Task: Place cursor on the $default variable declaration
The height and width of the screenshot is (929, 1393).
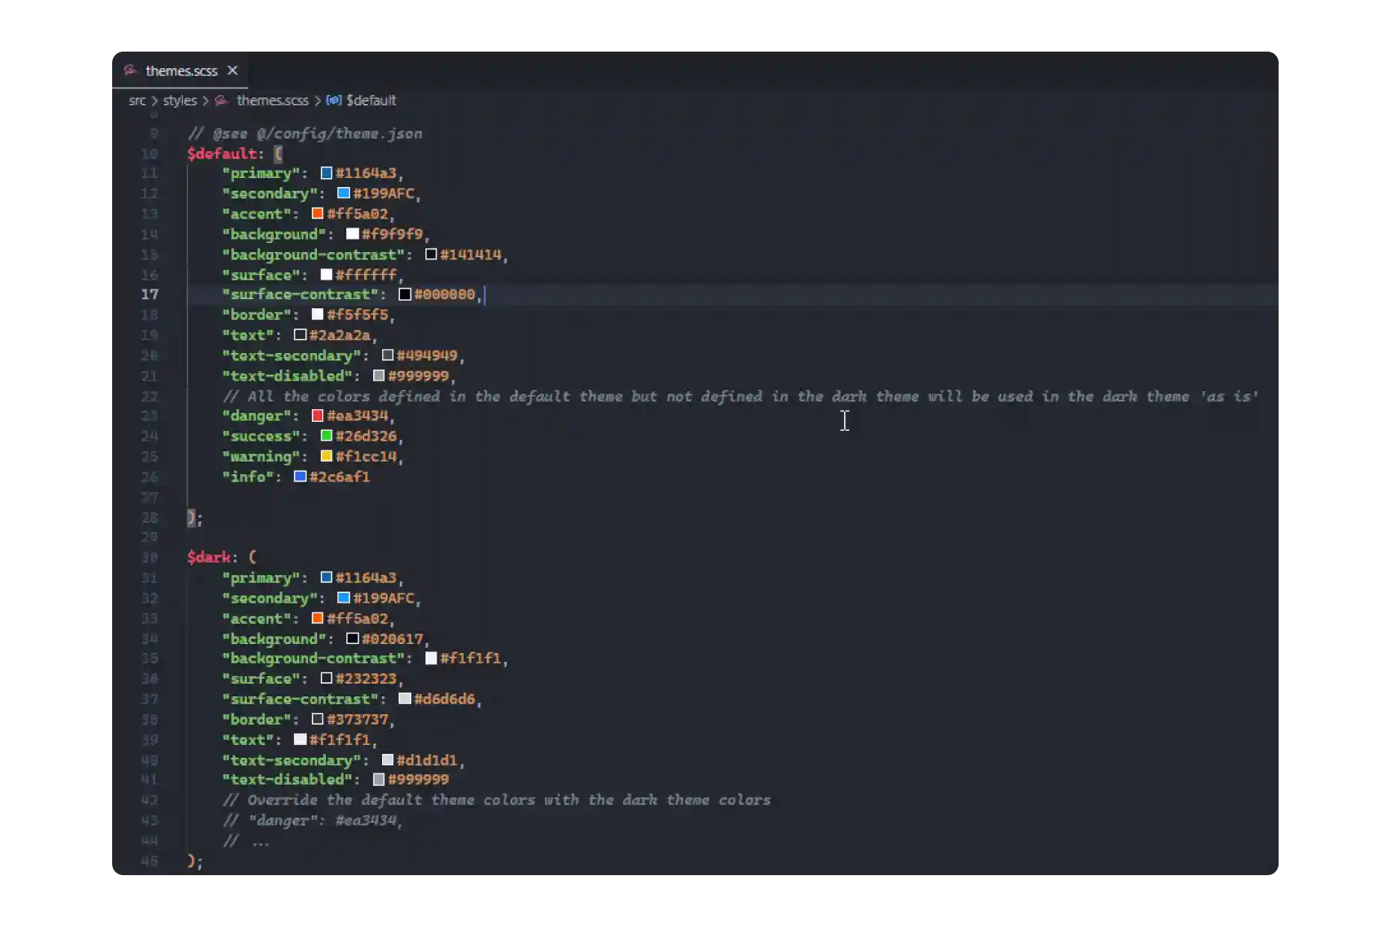Action: 222,154
